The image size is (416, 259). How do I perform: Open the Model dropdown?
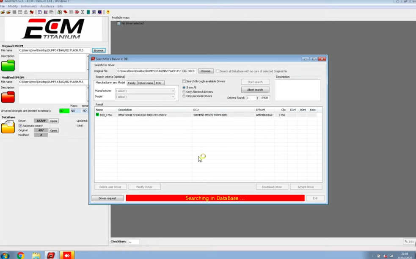(145, 97)
